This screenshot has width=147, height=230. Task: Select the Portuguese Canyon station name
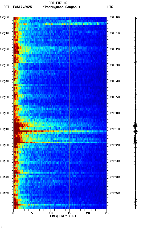point(62,7)
